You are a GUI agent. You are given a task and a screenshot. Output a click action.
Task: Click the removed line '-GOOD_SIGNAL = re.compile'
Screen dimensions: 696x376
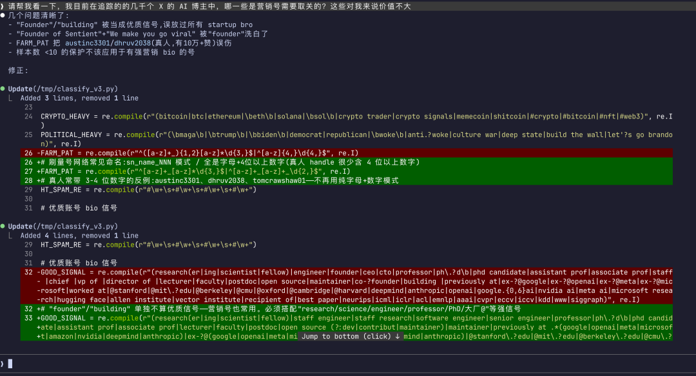click(346, 286)
